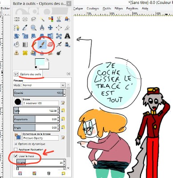Select the Blend gradient tool

pyautogui.click(x=25, y=44)
